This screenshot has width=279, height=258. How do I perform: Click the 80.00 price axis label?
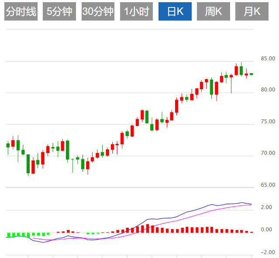coord(268,90)
